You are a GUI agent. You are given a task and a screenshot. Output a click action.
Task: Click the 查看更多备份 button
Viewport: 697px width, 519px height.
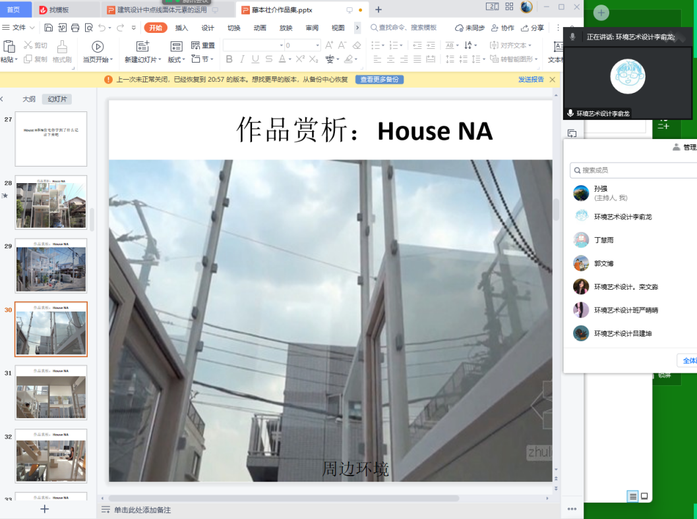coord(379,80)
